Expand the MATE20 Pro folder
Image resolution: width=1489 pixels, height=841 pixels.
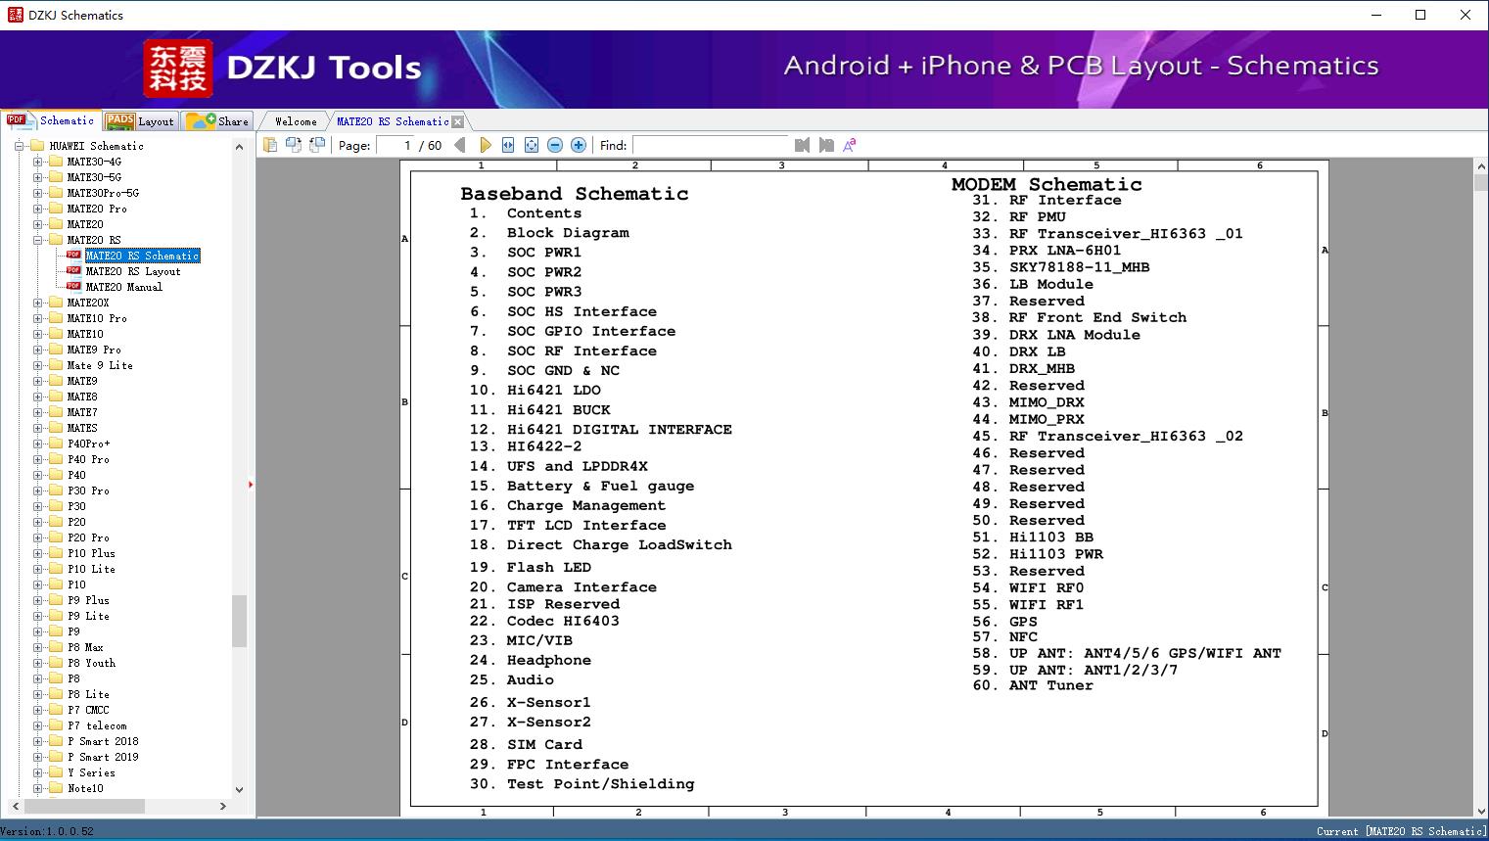pyautogui.click(x=38, y=209)
